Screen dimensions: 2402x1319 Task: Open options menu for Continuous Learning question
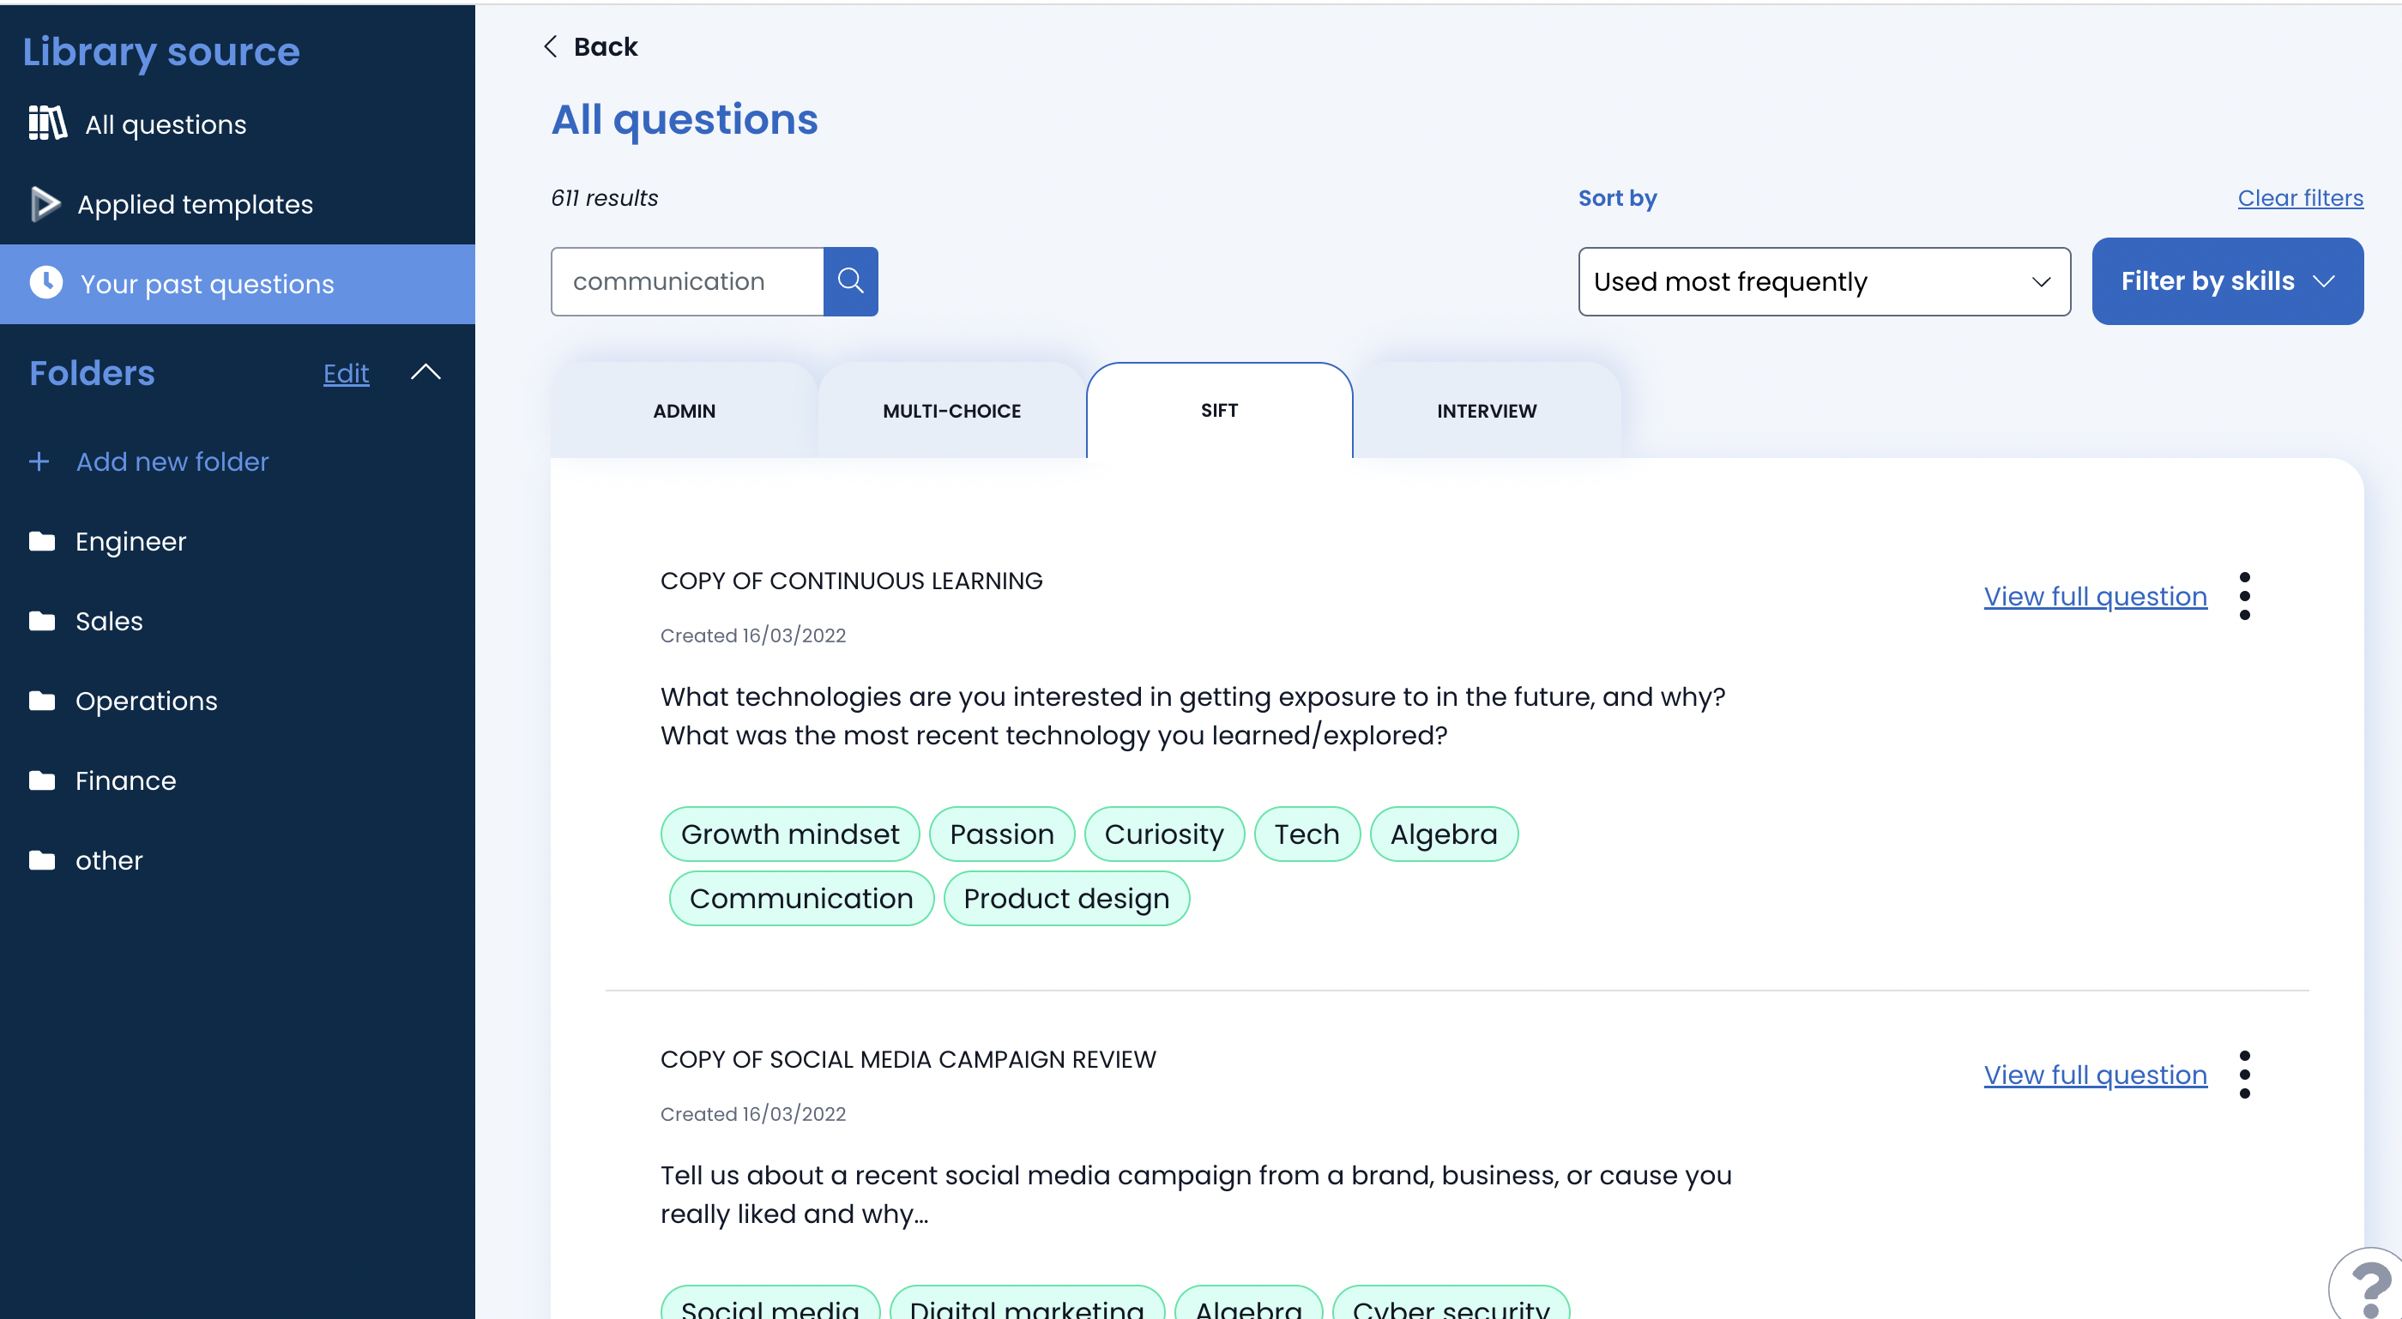pos(2243,597)
